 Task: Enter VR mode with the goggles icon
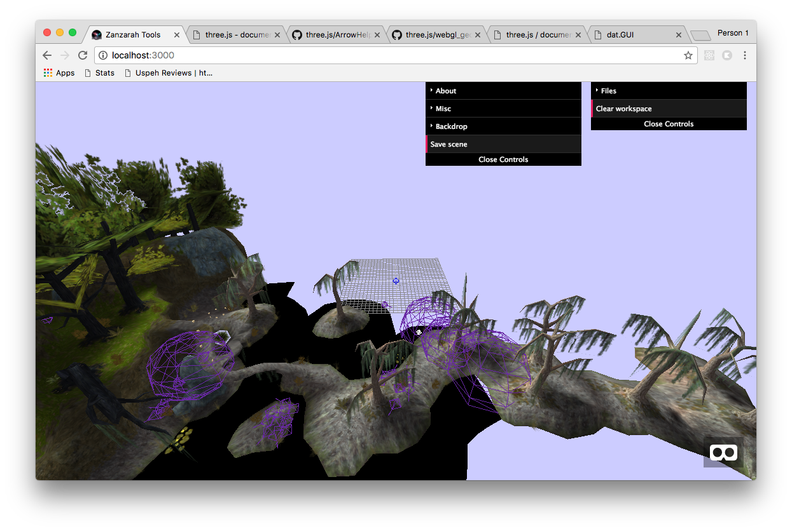click(723, 452)
